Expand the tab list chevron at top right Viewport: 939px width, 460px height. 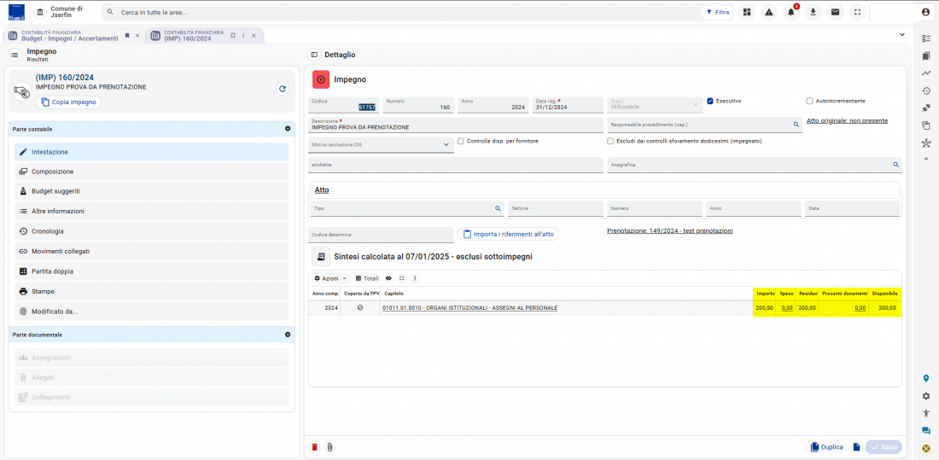click(x=902, y=35)
